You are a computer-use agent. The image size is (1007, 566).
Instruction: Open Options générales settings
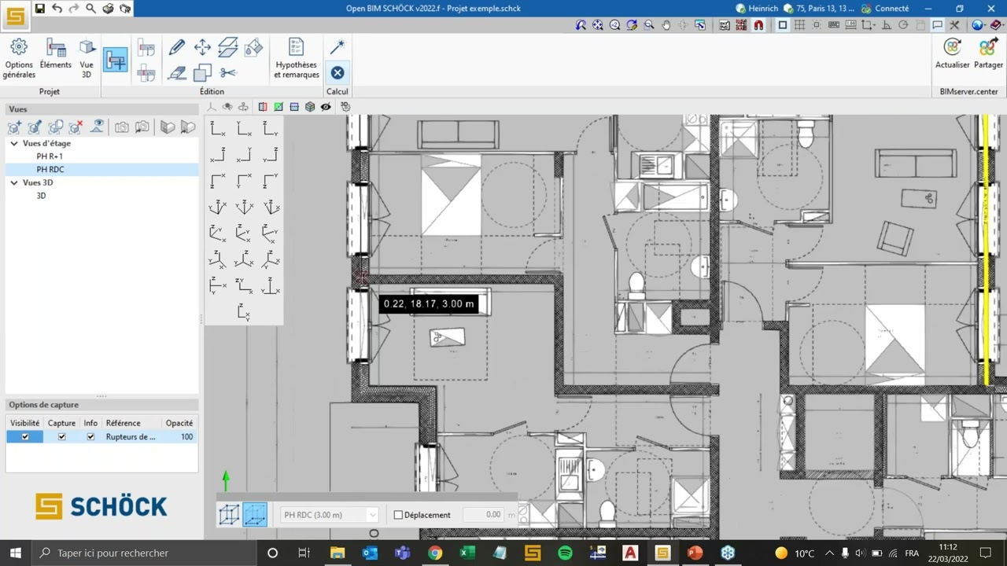point(19,57)
